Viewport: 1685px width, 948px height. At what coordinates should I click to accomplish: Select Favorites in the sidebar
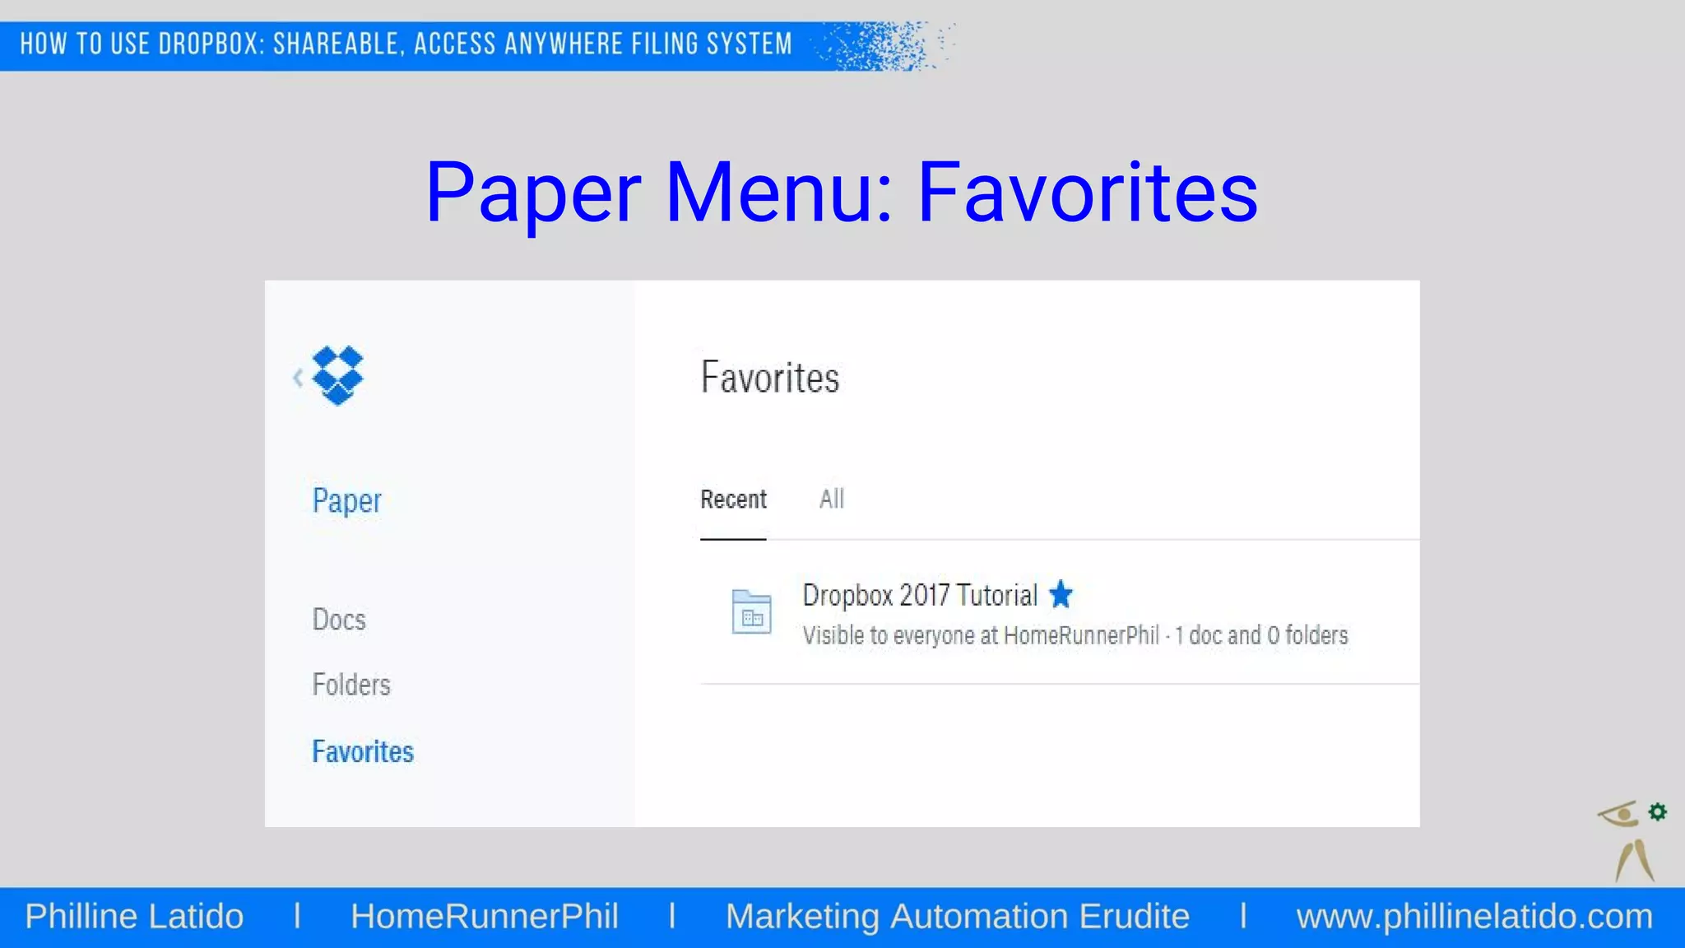click(363, 751)
